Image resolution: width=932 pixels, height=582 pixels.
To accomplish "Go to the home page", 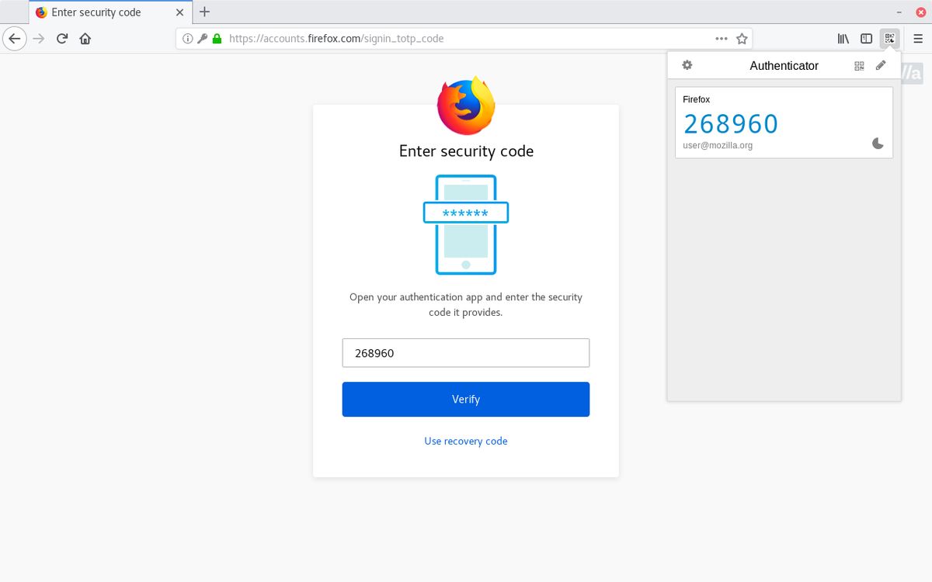I will tap(85, 38).
